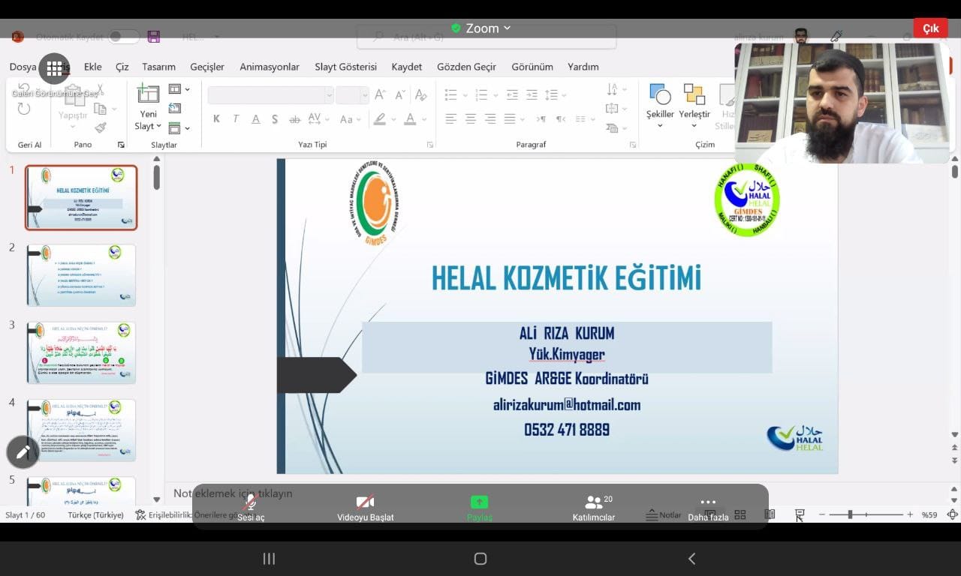961x576 pixels.
Task: Center text in Paragraf group
Action: 470,118
